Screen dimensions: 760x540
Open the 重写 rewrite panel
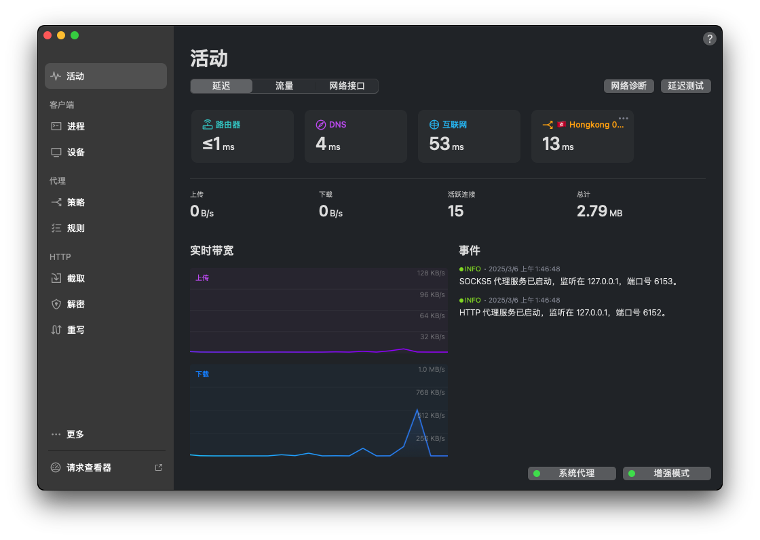(73, 330)
